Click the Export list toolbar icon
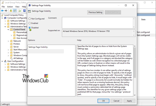 point(19,11)
